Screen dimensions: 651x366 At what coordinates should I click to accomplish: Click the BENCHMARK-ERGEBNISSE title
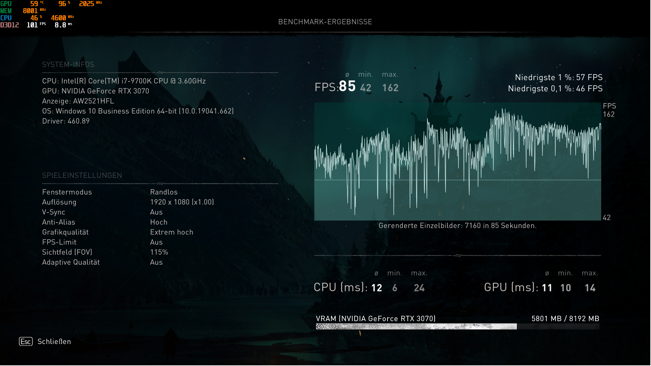click(325, 22)
